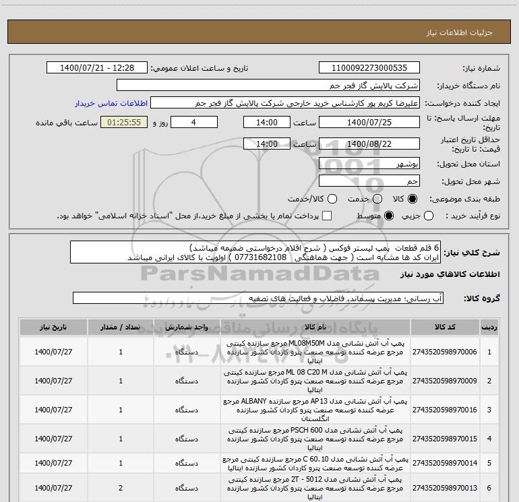This screenshot has width=519, height=502.
Task: Click quantity 2 in row 6
Action: tap(121, 488)
